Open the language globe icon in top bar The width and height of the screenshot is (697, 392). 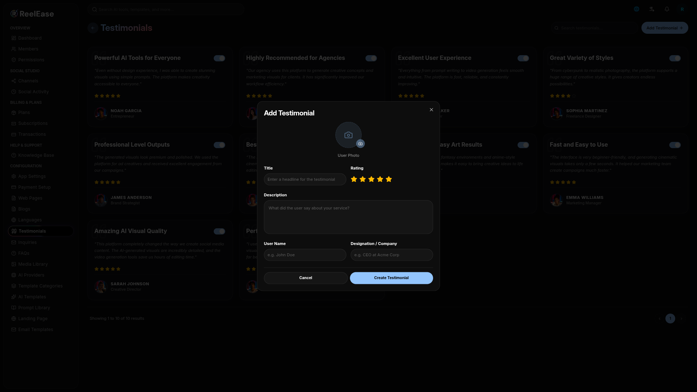point(636,9)
